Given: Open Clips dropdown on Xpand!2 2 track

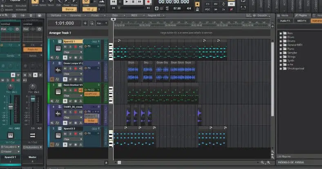Looking at the screenshot, I should (x=73, y=139).
